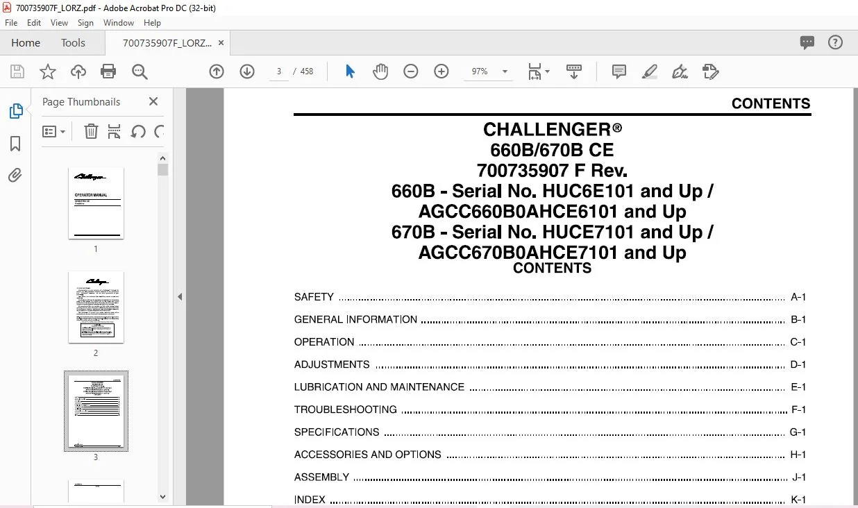Open thumbnails panel options dropdown
858x508 pixels.
click(x=53, y=131)
